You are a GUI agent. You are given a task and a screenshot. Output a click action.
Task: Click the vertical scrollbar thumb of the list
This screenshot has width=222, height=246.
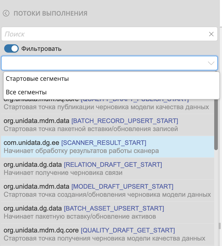pyautogui.click(x=216, y=125)
